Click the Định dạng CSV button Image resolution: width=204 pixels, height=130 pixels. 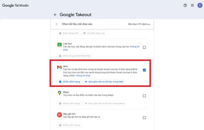coord(69,33)
